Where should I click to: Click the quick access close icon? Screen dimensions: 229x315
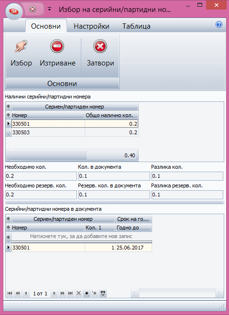pos(33,9)
